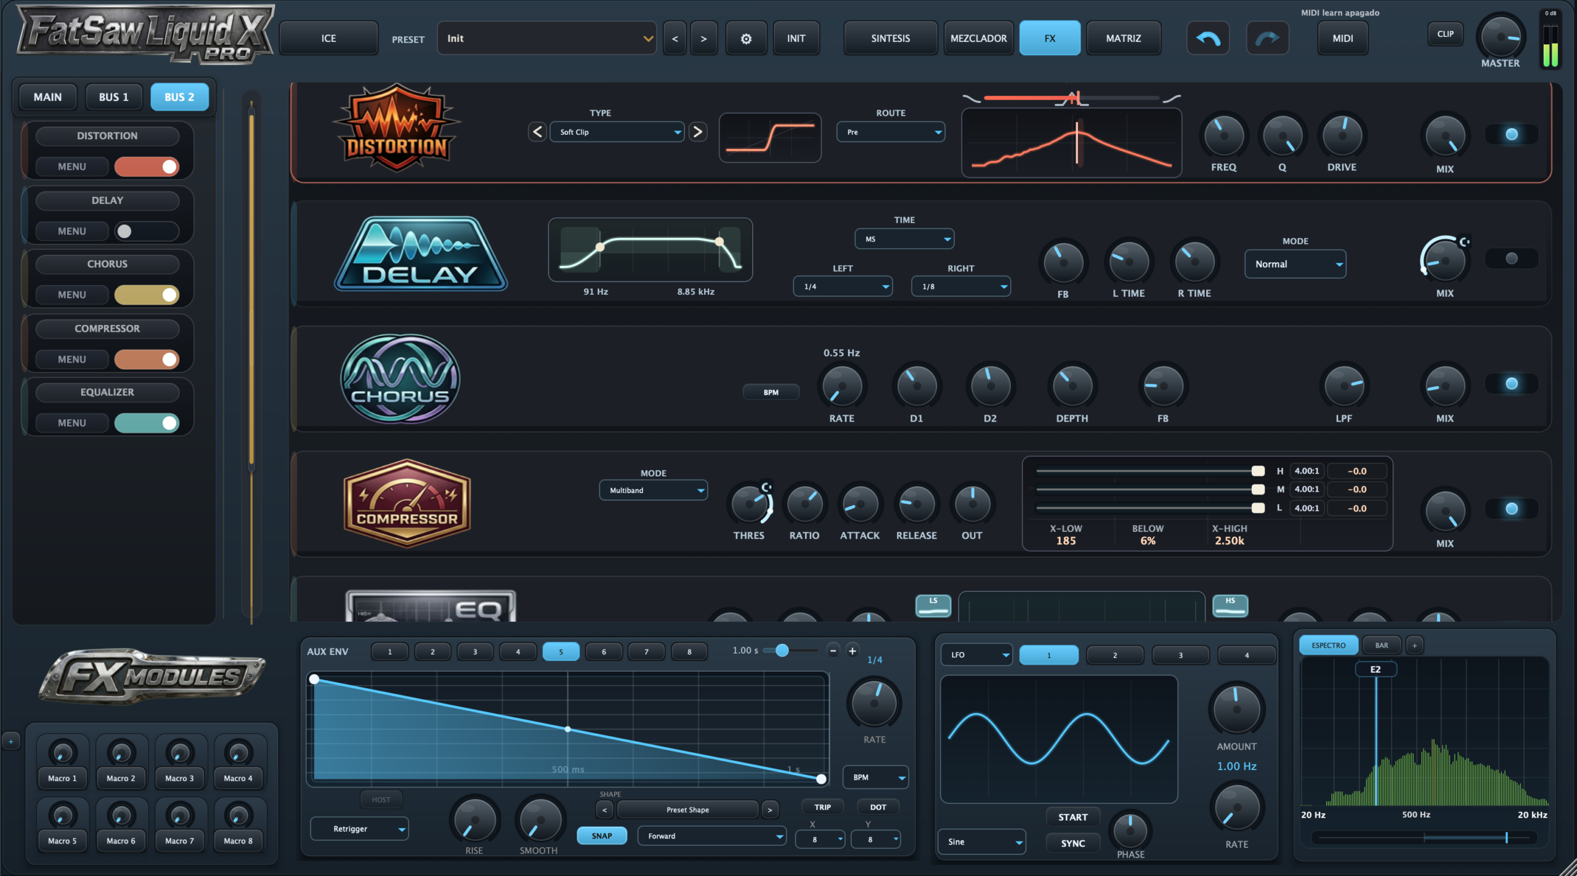The width and height of the screenshot is (1577, 876).
Task: Open compressor MODE Multiband dropdown
Action: click(x=653, y=490)
